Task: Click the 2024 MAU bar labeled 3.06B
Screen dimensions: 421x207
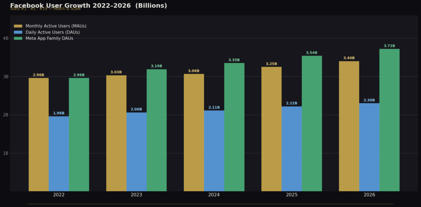Action: (x=194, y=133)
